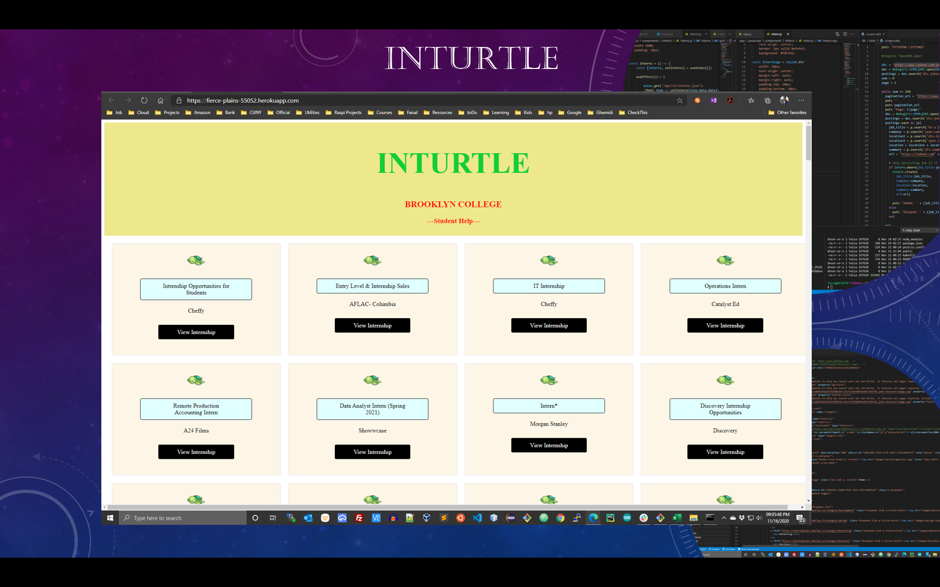Screen dimensions: 940x587
Task: Launch FileZilla from the taskbar
Action: tap(359, 518)
